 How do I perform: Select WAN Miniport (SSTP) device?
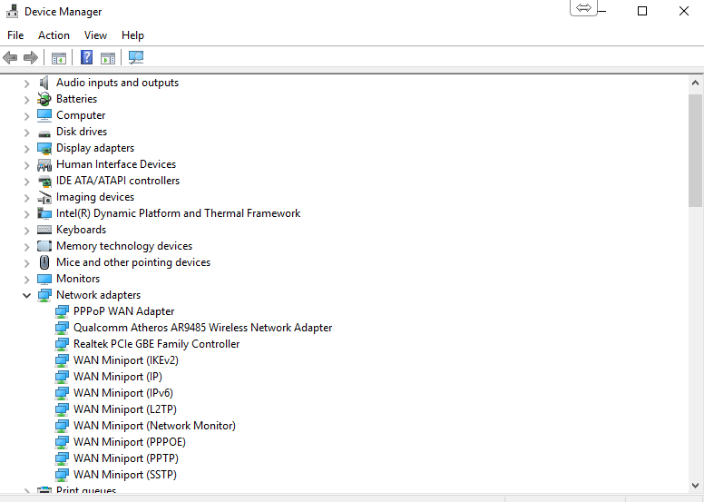click(x=125, y=475)
